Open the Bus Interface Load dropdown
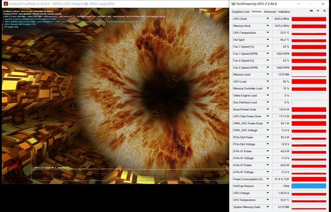The width and height of the screenshot is (331, 212). click(268, 102)
